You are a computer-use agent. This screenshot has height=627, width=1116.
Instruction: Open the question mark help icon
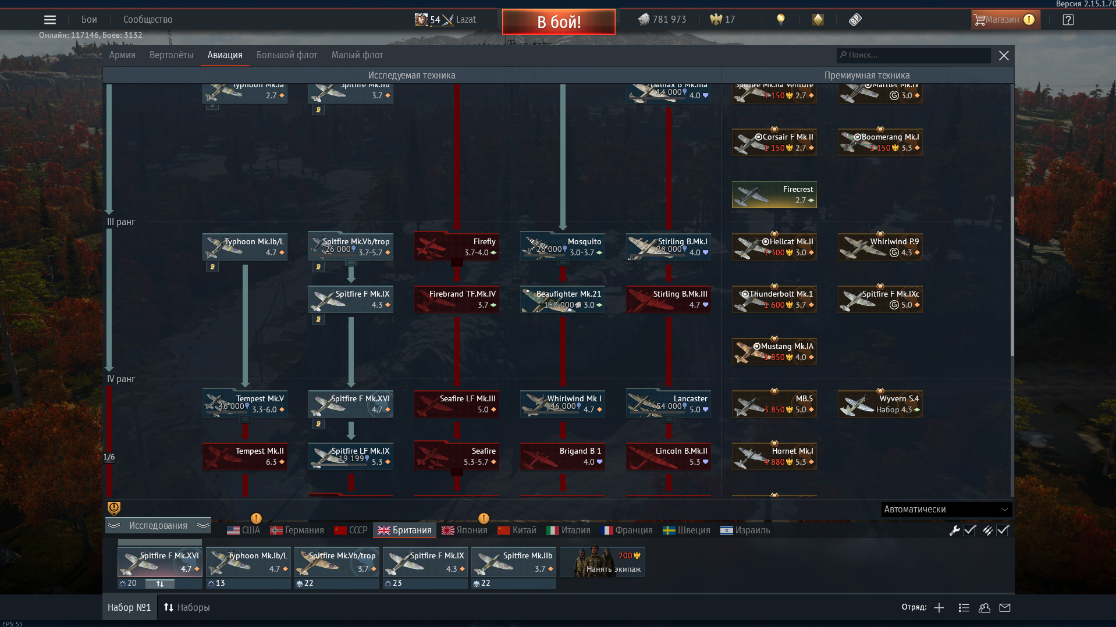pyautogui.click(x=1068, y=20)
